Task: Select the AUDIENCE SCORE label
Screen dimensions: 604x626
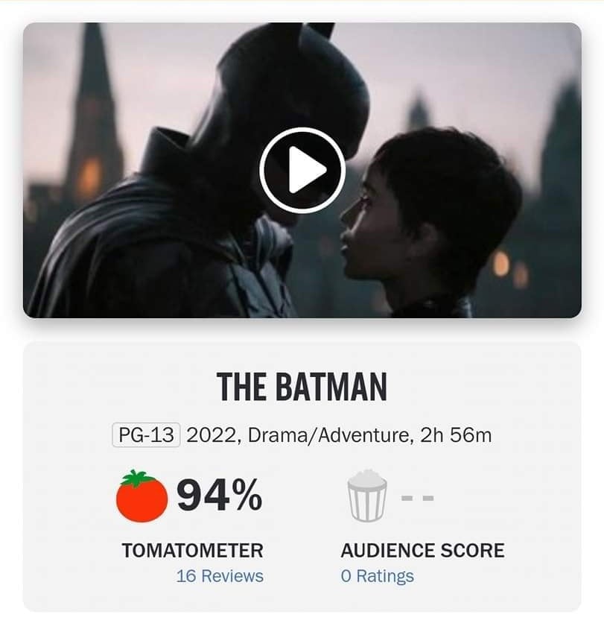Action: tap(422, 551)
